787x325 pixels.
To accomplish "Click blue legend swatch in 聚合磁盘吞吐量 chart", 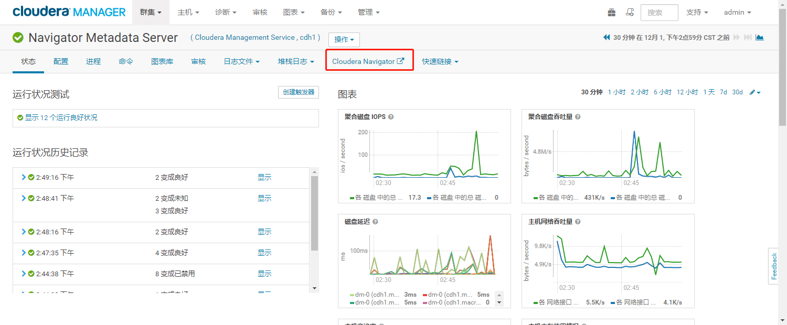I will pyautogui.click(x=613, y=198).
